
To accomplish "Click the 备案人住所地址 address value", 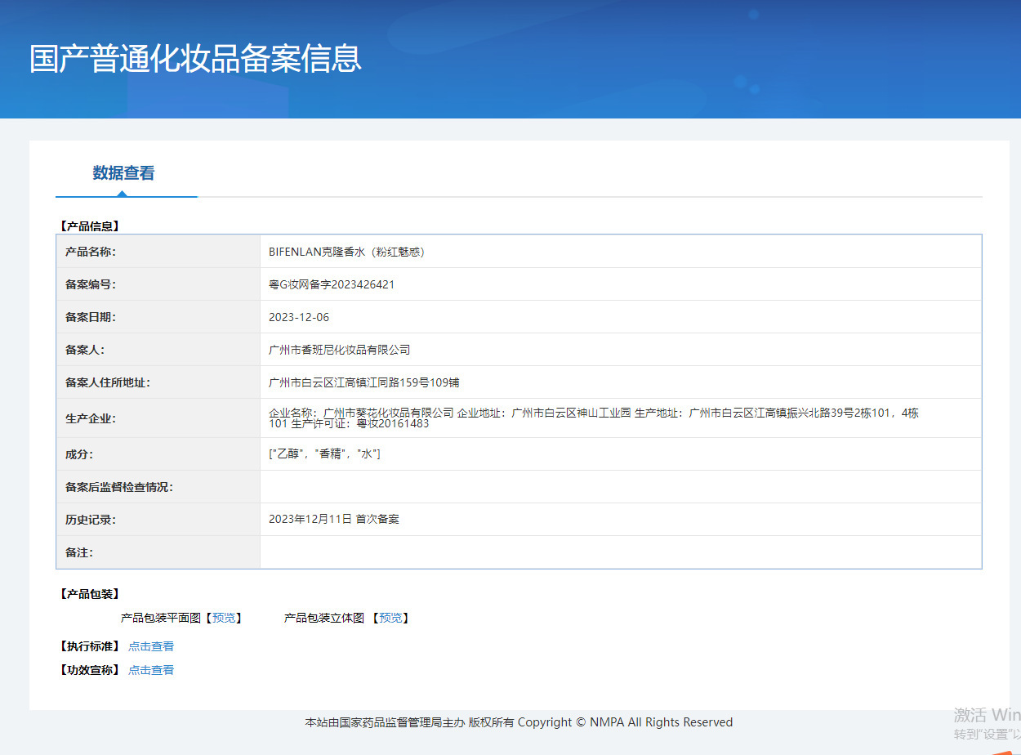I will point(358,382).
